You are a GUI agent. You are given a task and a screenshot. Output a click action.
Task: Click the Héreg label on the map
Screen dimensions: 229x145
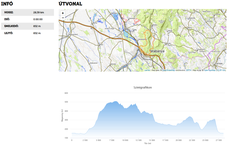[170, 31]
